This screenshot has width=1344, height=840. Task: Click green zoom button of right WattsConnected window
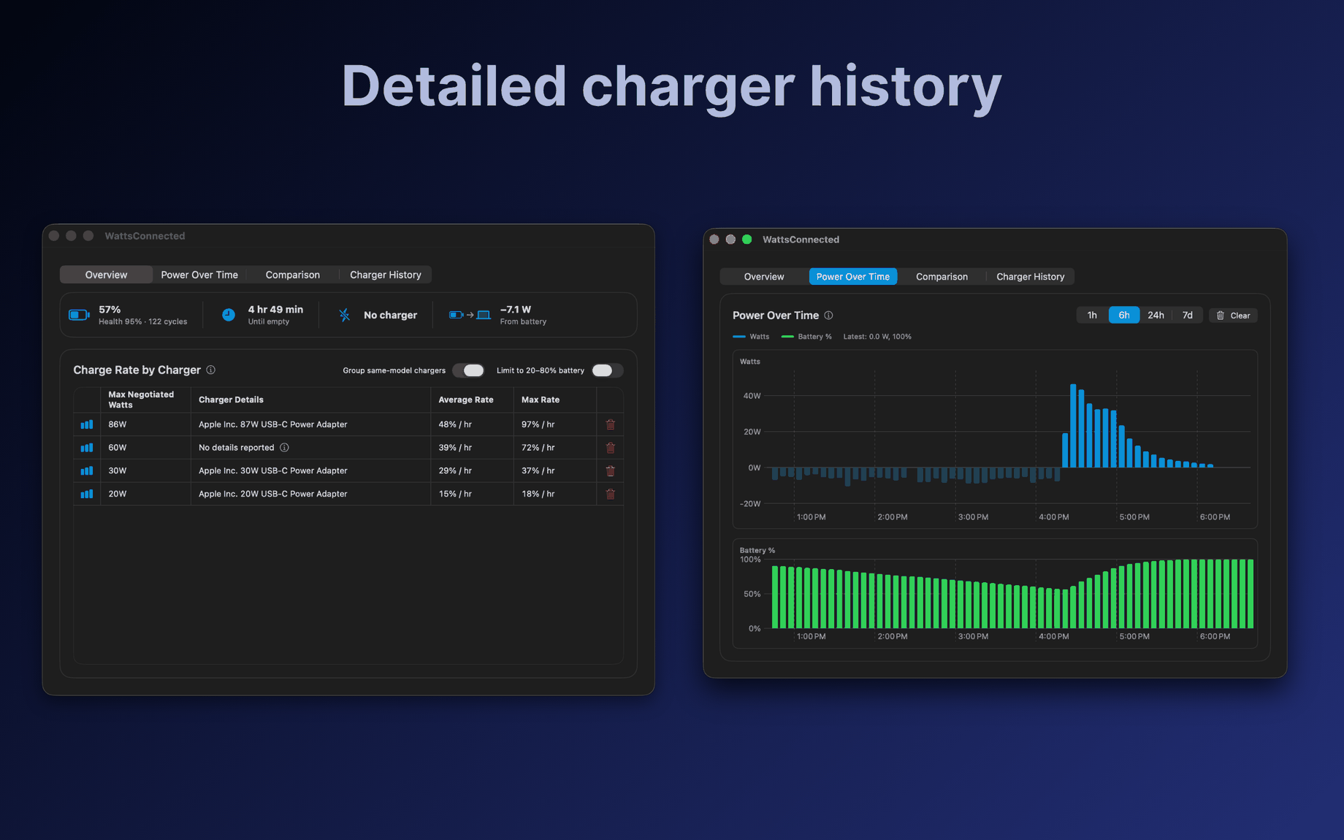point(747,240)
